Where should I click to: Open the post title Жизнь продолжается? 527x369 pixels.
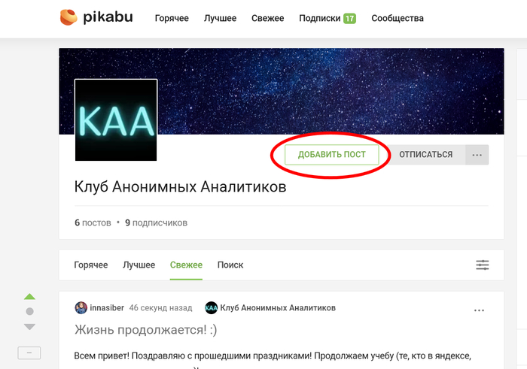click(x=145, y=330)
